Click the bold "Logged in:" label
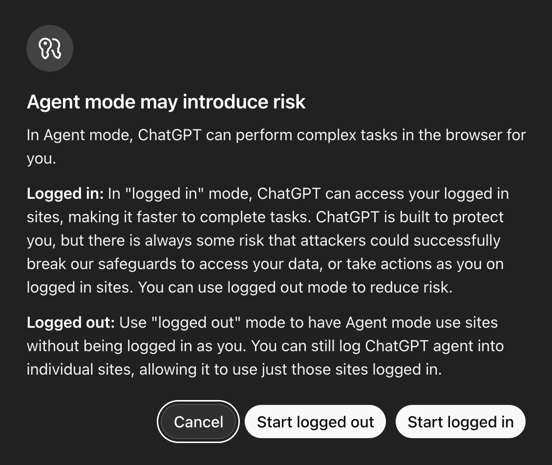The width and height of the screenshot is (552, 465). [x=65, y=194]
